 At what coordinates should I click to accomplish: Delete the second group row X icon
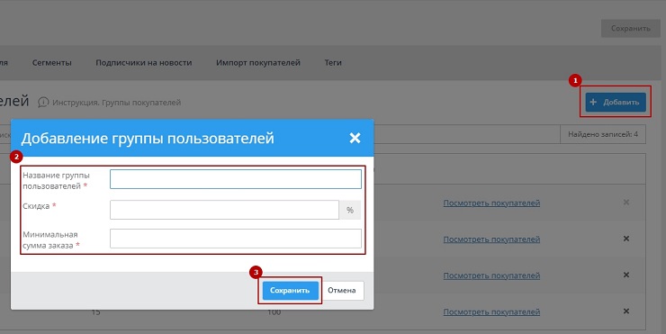coord(626,239)
